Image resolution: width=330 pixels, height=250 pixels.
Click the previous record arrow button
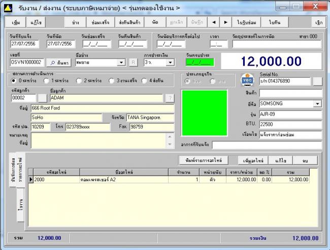tap(214, 22)
